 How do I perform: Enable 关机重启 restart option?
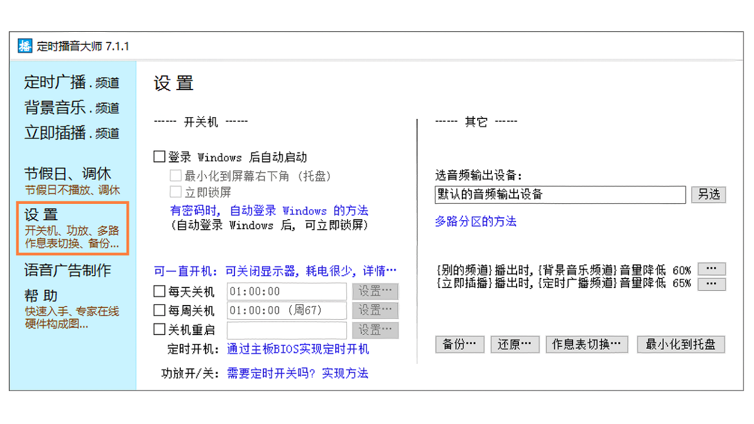pos(159,330)
